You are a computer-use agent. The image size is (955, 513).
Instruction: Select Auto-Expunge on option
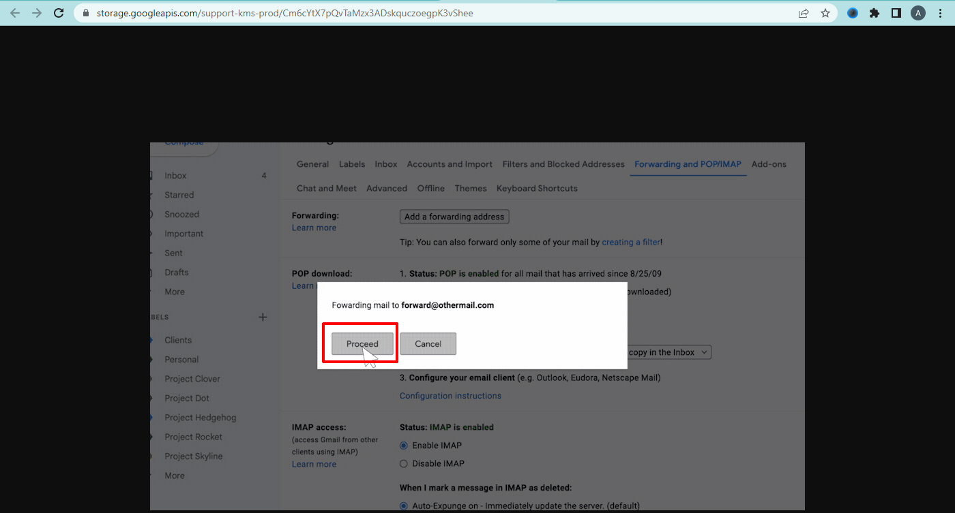point(404,505)
